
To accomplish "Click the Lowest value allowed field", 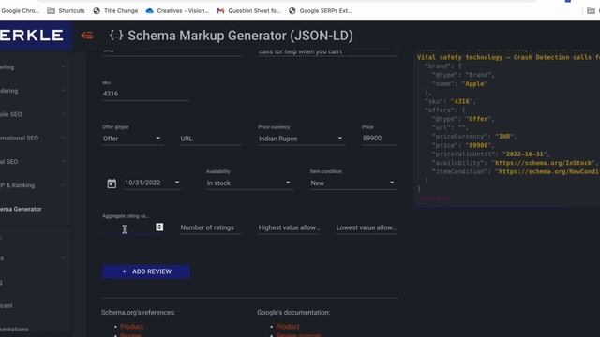I will [x=367, y=227].
